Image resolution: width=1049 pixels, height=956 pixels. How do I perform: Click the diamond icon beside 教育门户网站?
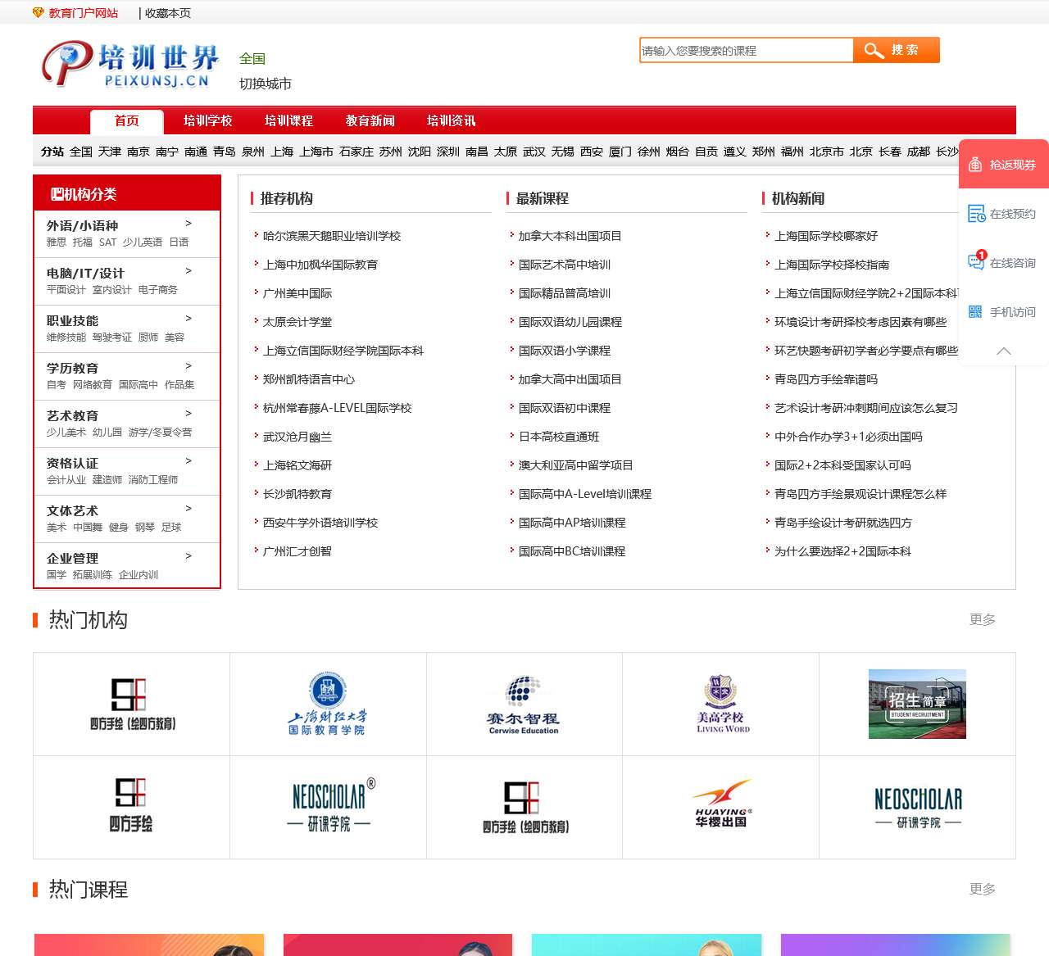38,13
